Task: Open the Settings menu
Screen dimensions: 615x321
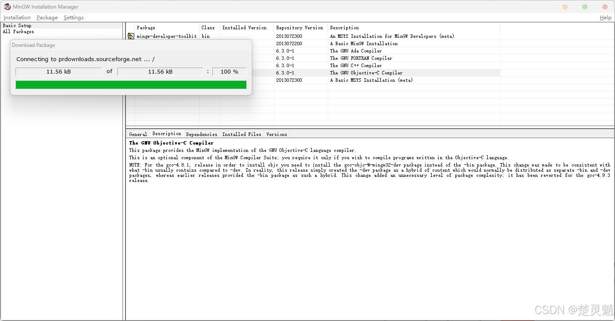Action: [x=74, y=18]
